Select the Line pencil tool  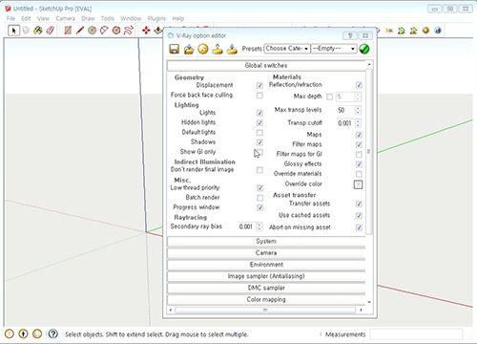click(x=80, y=31)
